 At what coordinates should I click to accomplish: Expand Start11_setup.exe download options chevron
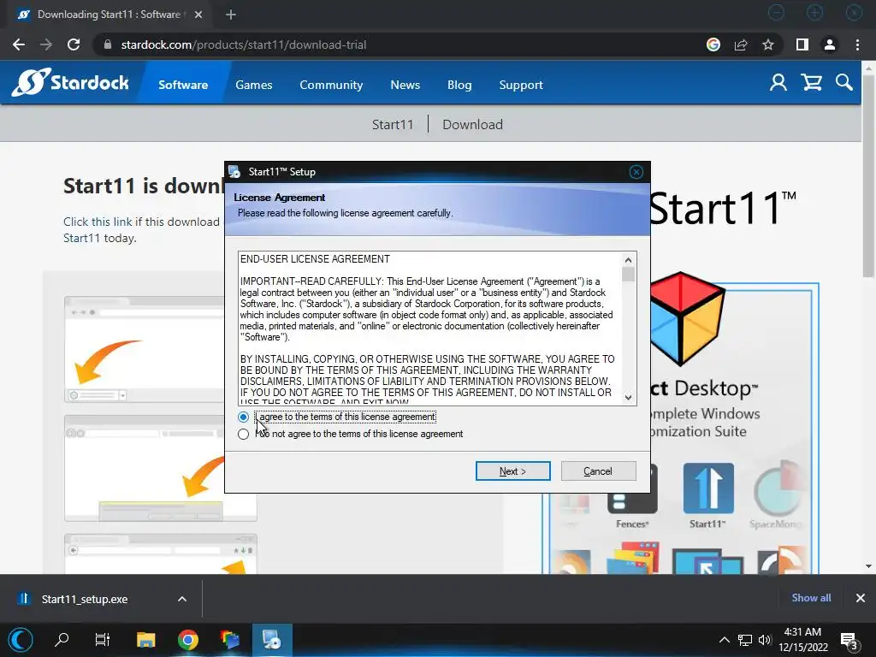[x=182, y=599]
